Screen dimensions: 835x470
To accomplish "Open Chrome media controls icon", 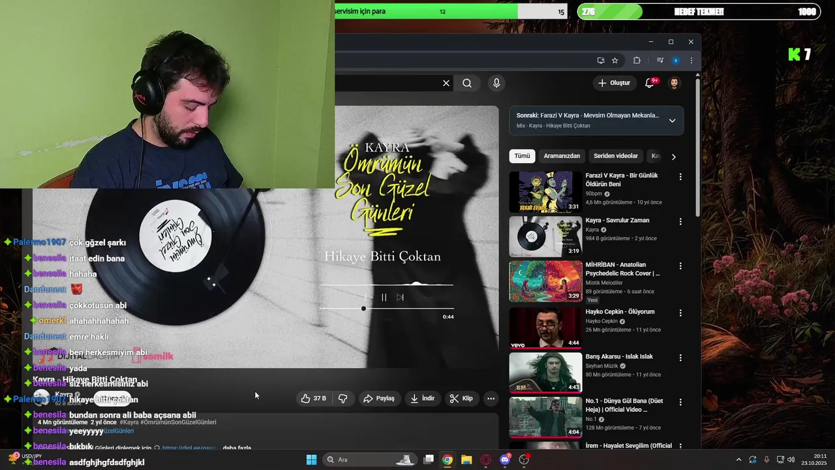I will [660, 61].
